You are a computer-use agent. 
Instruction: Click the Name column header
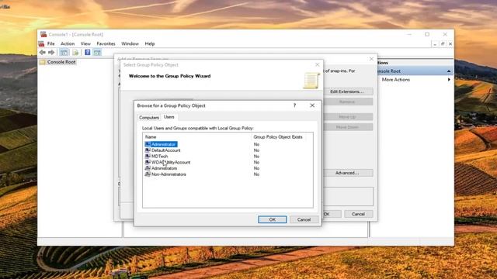click(x=196, y=137)
